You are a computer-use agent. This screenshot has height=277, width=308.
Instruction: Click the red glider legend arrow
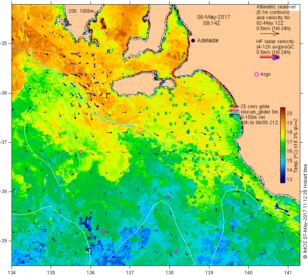234,106
